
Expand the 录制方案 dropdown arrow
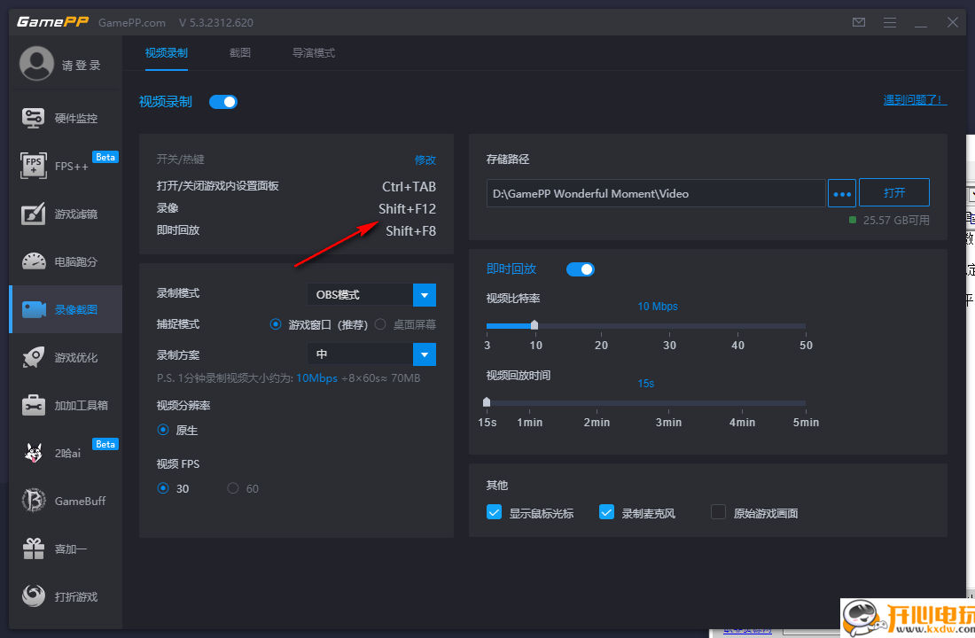click(425, 354)
